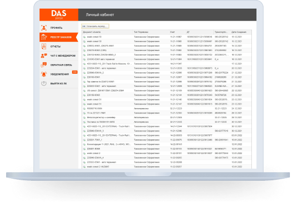Click the Установить период button

point(95,26)
